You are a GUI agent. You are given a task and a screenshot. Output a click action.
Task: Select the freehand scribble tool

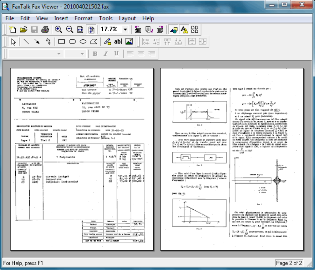48,42
